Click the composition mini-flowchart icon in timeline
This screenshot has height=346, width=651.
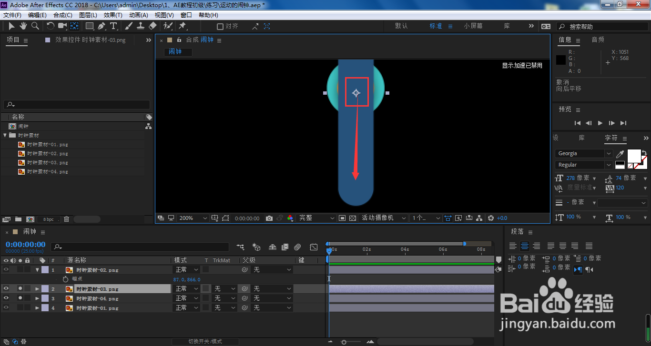(240, 247)
